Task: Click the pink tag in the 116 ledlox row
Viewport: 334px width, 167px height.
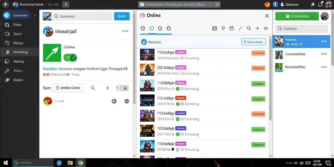Action: click(x=181, y=144)
